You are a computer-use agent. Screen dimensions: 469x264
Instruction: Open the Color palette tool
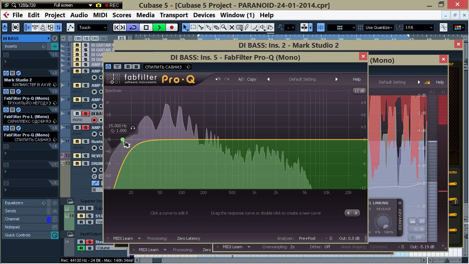pos(457,27)
